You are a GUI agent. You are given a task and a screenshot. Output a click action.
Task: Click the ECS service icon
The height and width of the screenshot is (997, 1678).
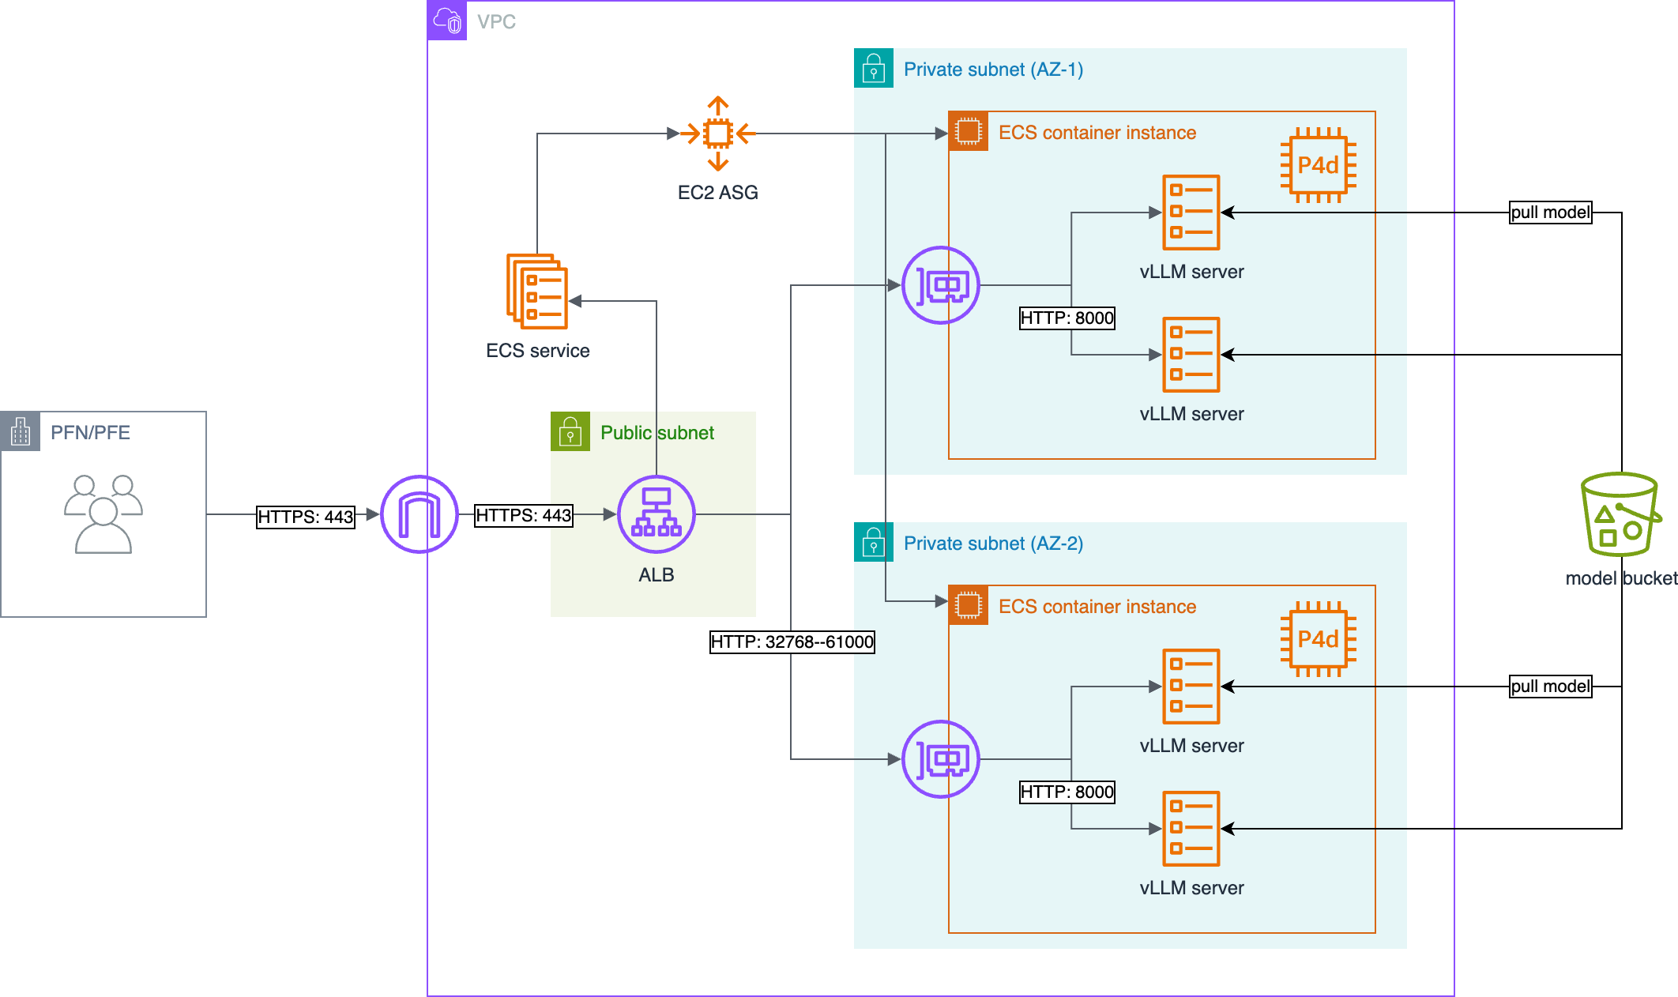537,292
